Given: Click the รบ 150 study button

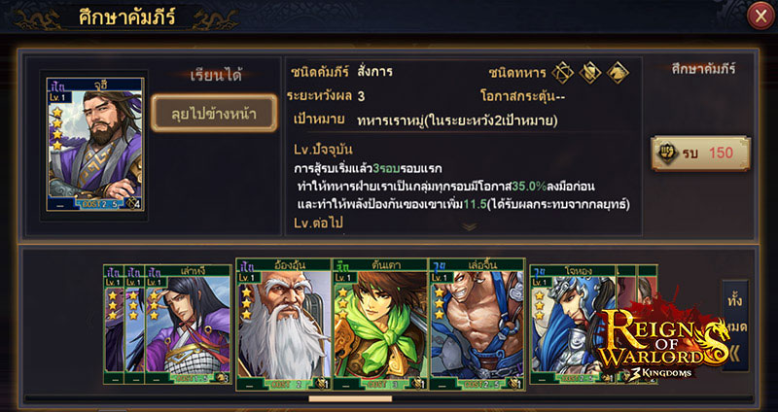Looking at the screenshot, I should [700, 154].
